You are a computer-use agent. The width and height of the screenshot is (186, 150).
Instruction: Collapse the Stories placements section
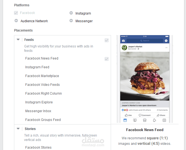pyautogui.click(x=18, y=129)
